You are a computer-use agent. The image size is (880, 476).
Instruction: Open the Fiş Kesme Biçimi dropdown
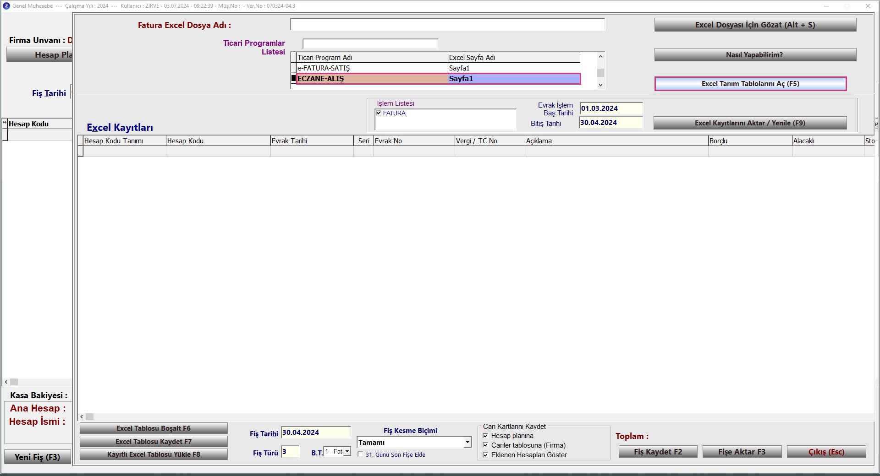(467, 443)
